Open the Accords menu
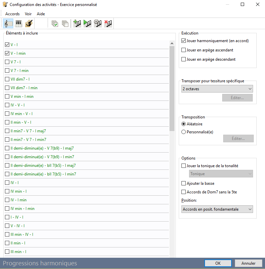Viewport: 265px width, 269px height. click(x=13, y=14)
